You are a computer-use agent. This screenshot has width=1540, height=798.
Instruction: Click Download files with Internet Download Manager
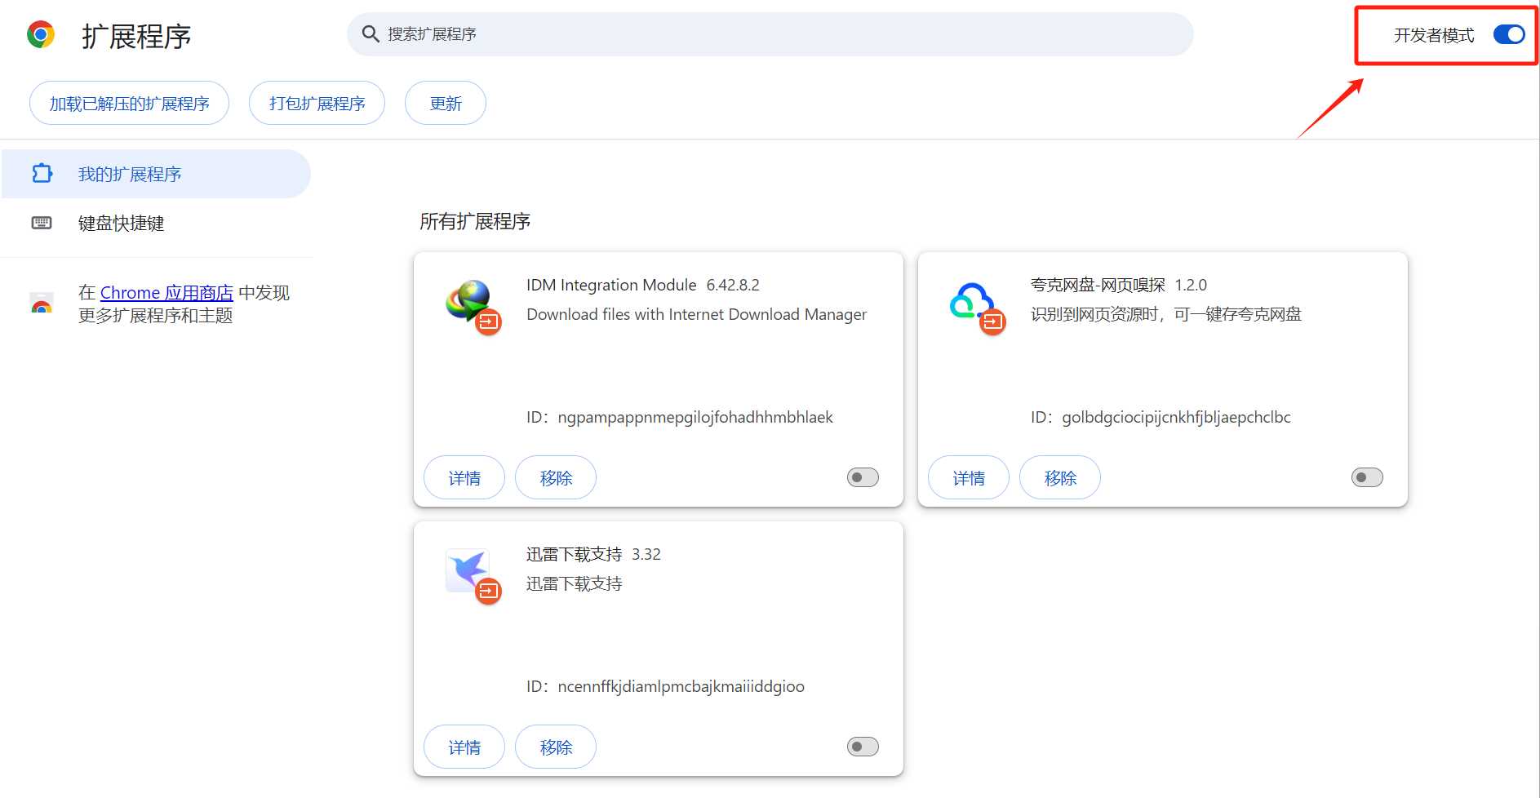(x=696, y=314)
